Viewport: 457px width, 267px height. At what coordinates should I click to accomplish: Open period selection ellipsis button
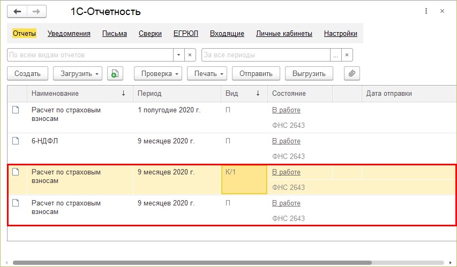pos(335,55)
